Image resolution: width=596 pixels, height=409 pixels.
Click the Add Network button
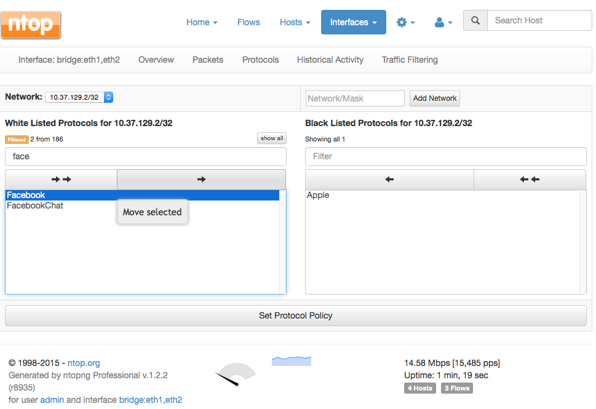pos(435,98)
